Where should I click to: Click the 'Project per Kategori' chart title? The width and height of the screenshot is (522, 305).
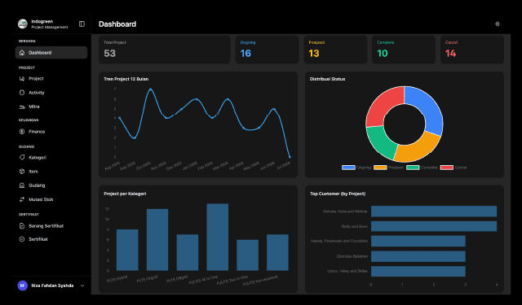125,194
